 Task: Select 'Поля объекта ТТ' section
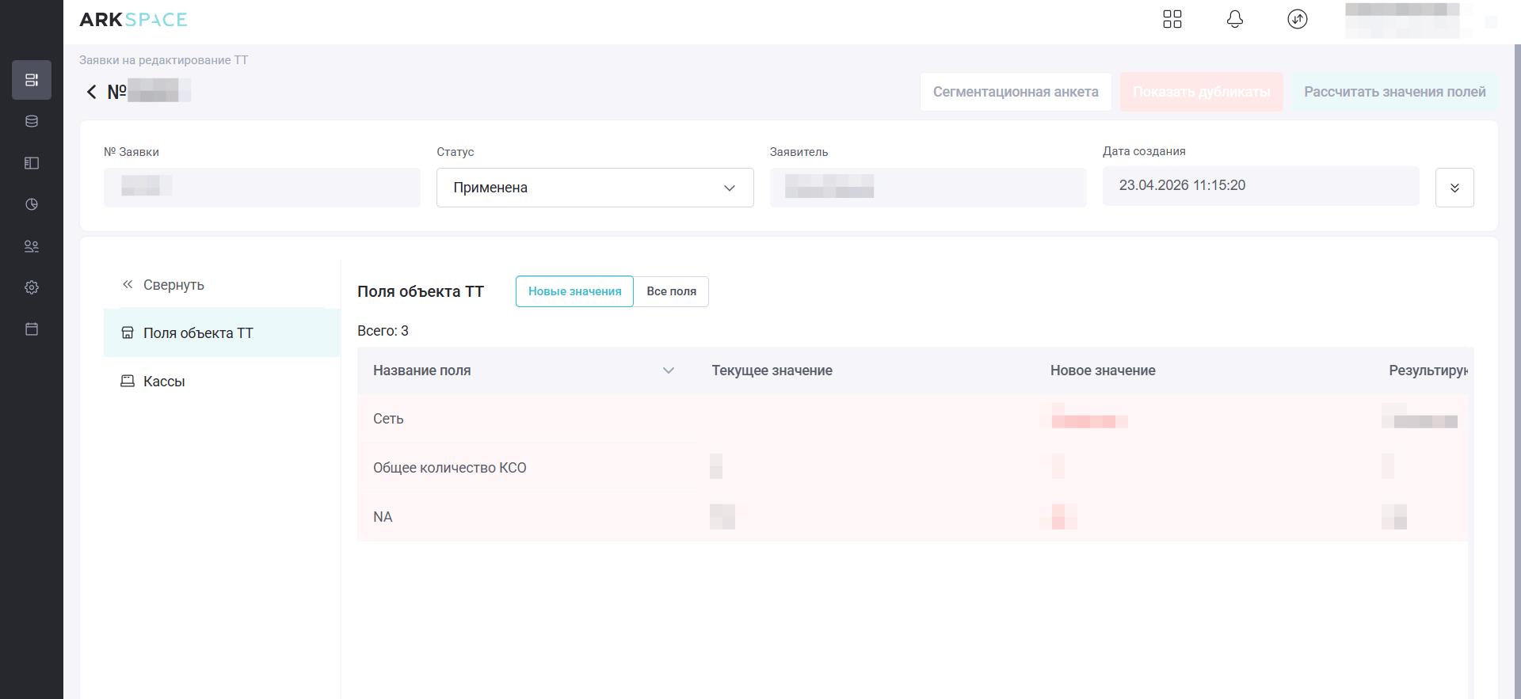[198, 333]
